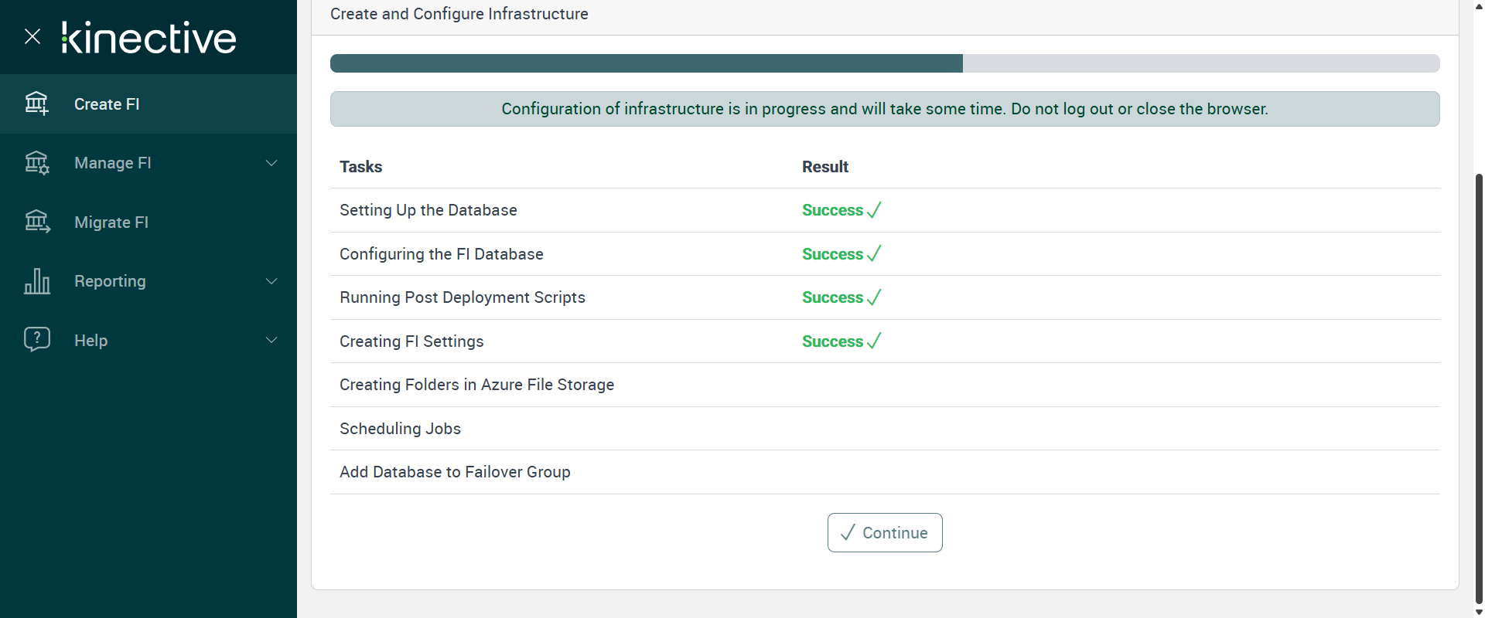Close the sidebar with the X icon
This screenshot has width=1485, height=618.
pos(32,36)
